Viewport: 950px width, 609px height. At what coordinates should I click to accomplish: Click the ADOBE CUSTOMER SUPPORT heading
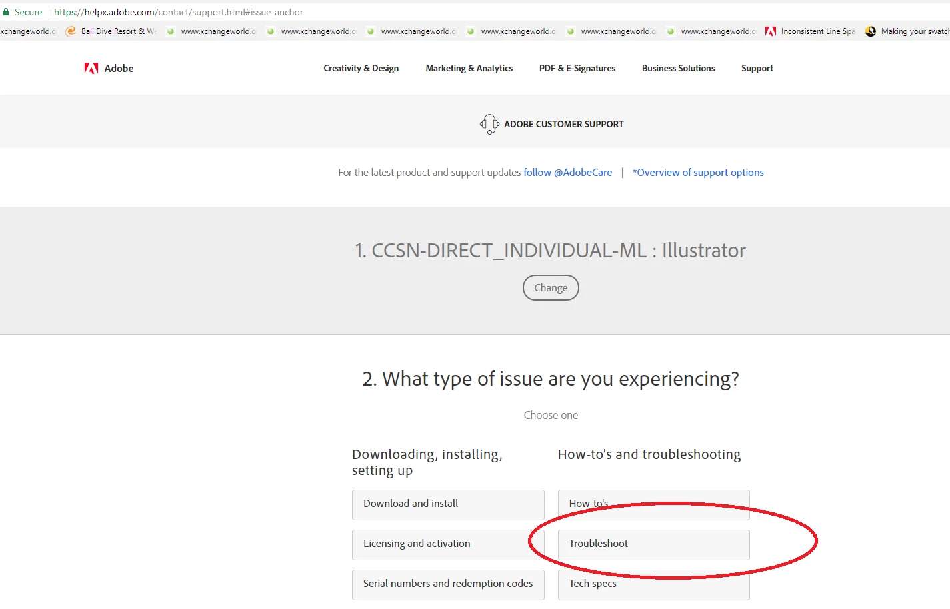pos(564,124)
